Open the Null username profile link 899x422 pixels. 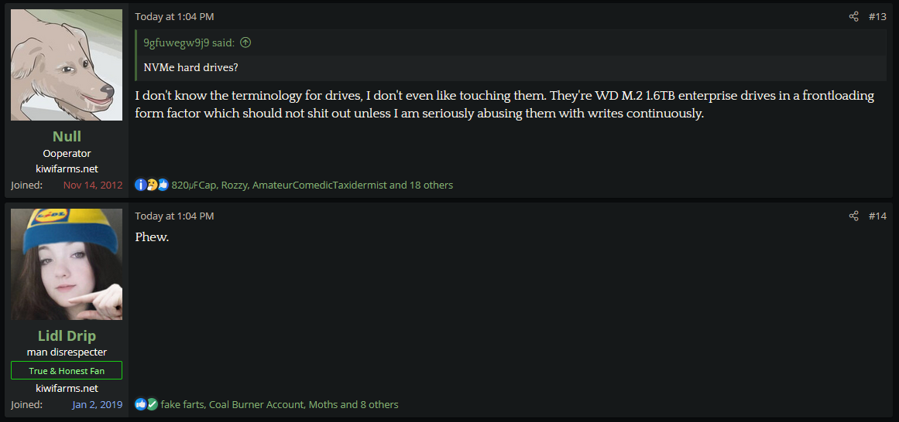pos(67,136)
